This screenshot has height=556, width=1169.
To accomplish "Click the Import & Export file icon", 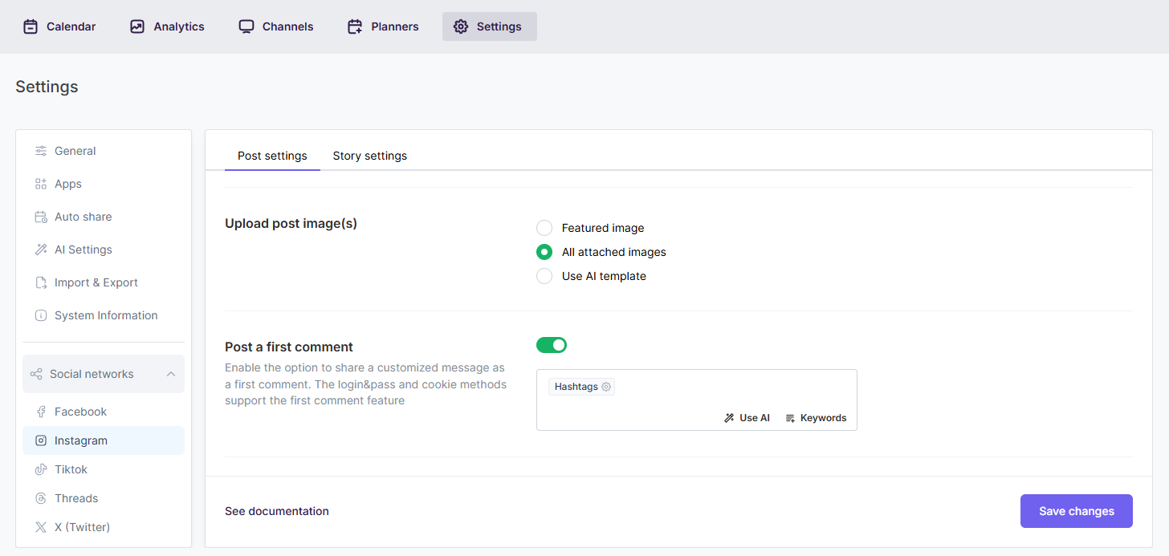I will point(41,282).
